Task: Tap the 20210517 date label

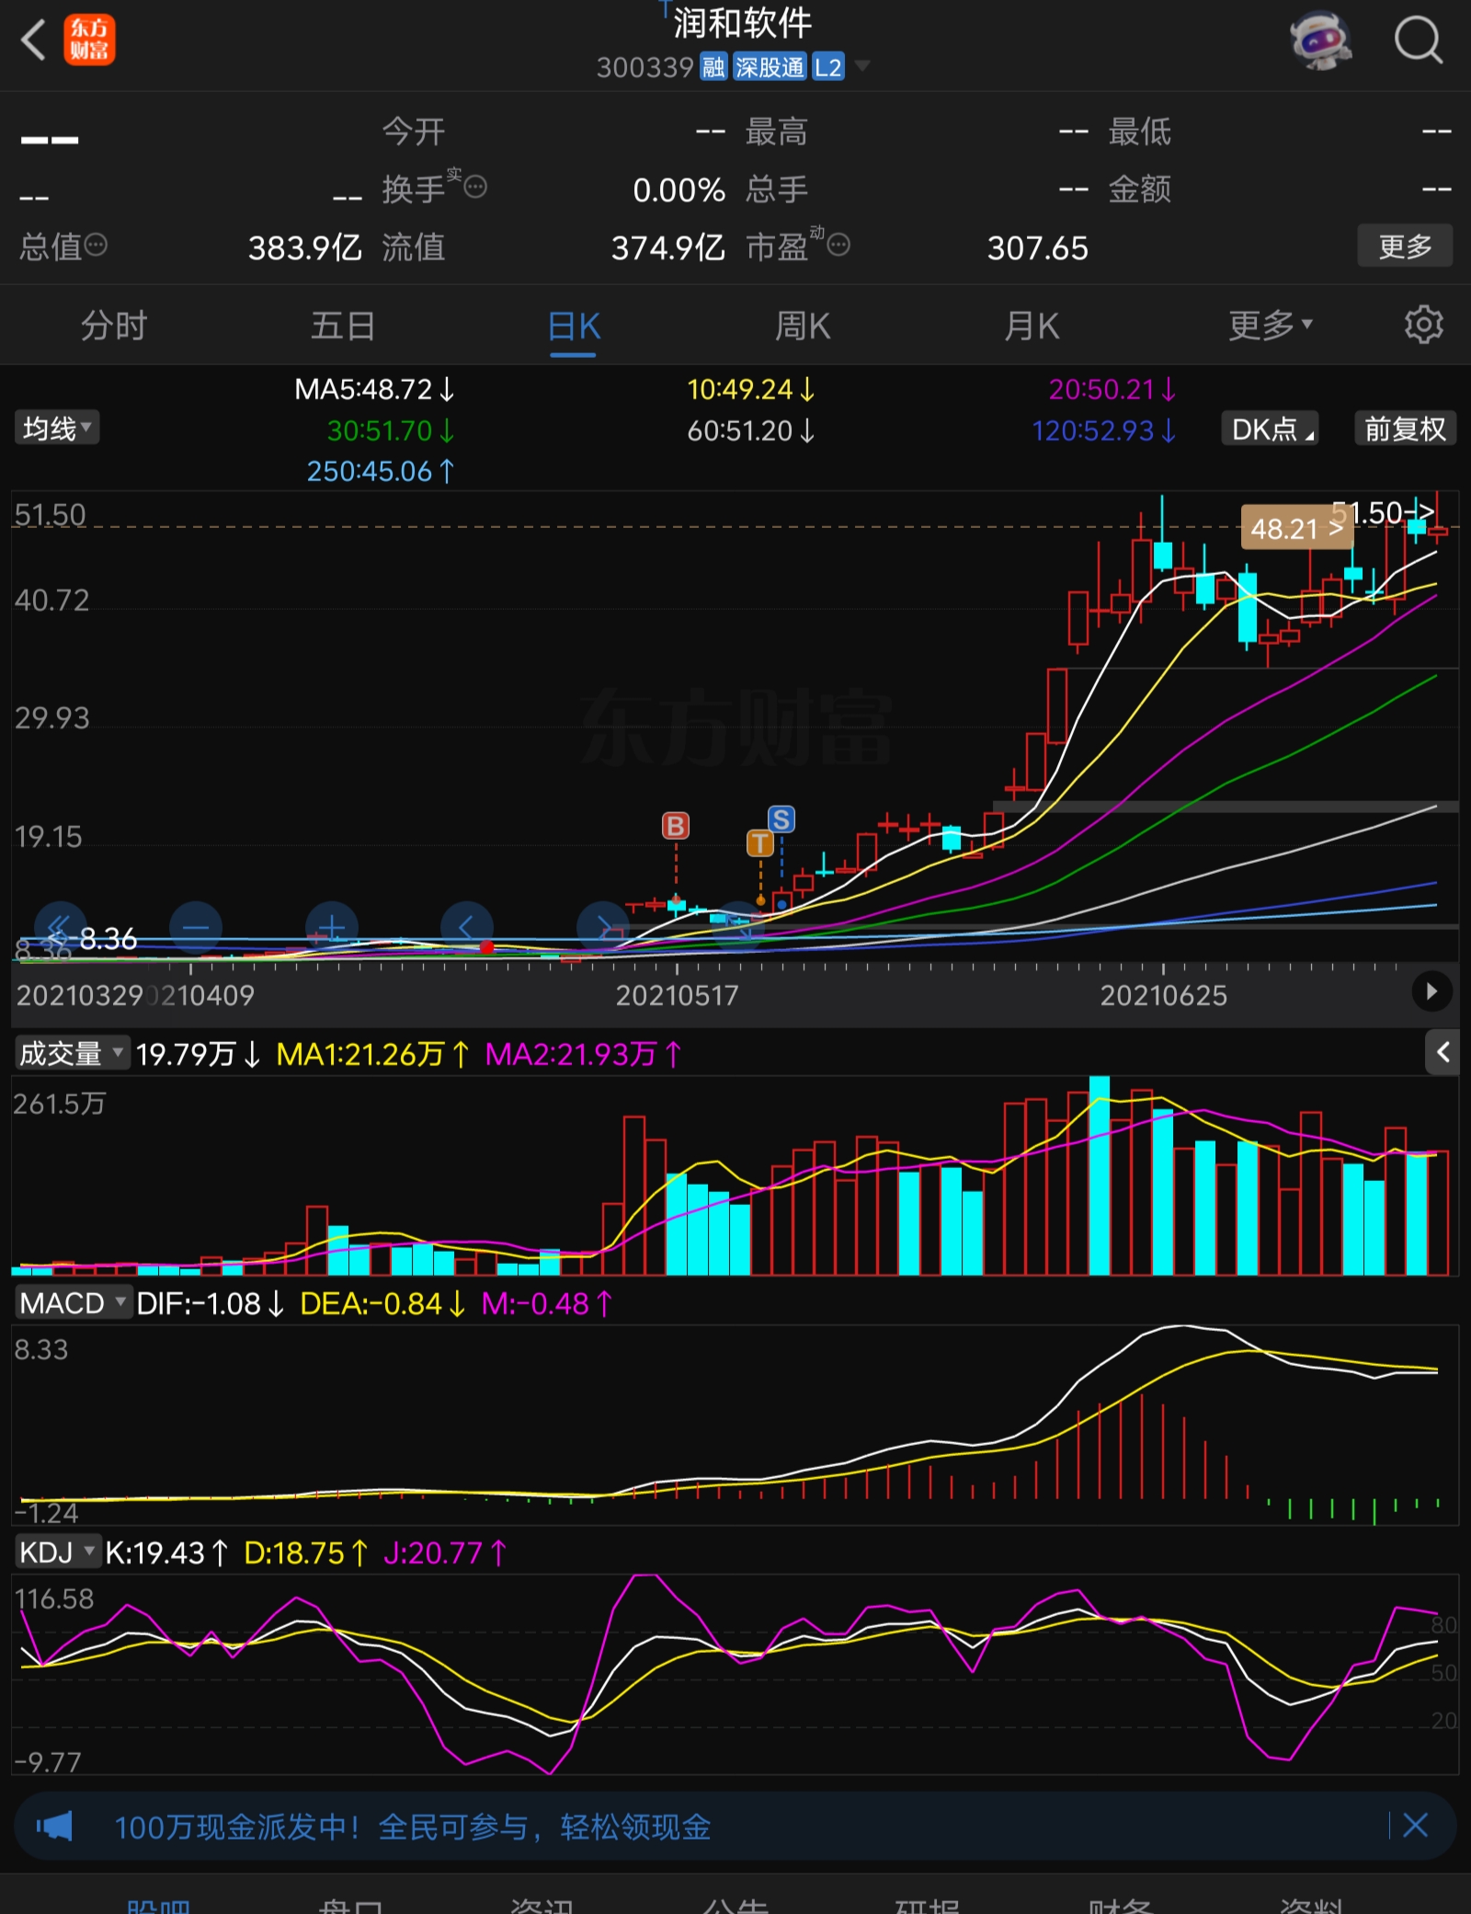Action: (677, 995)
